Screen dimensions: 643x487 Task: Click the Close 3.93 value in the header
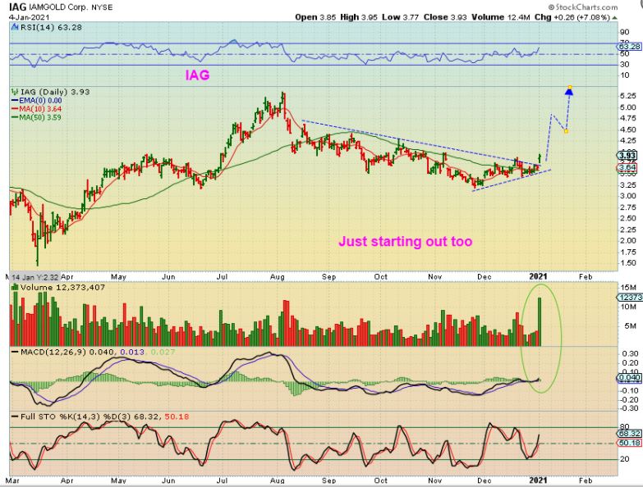[446, 17]
